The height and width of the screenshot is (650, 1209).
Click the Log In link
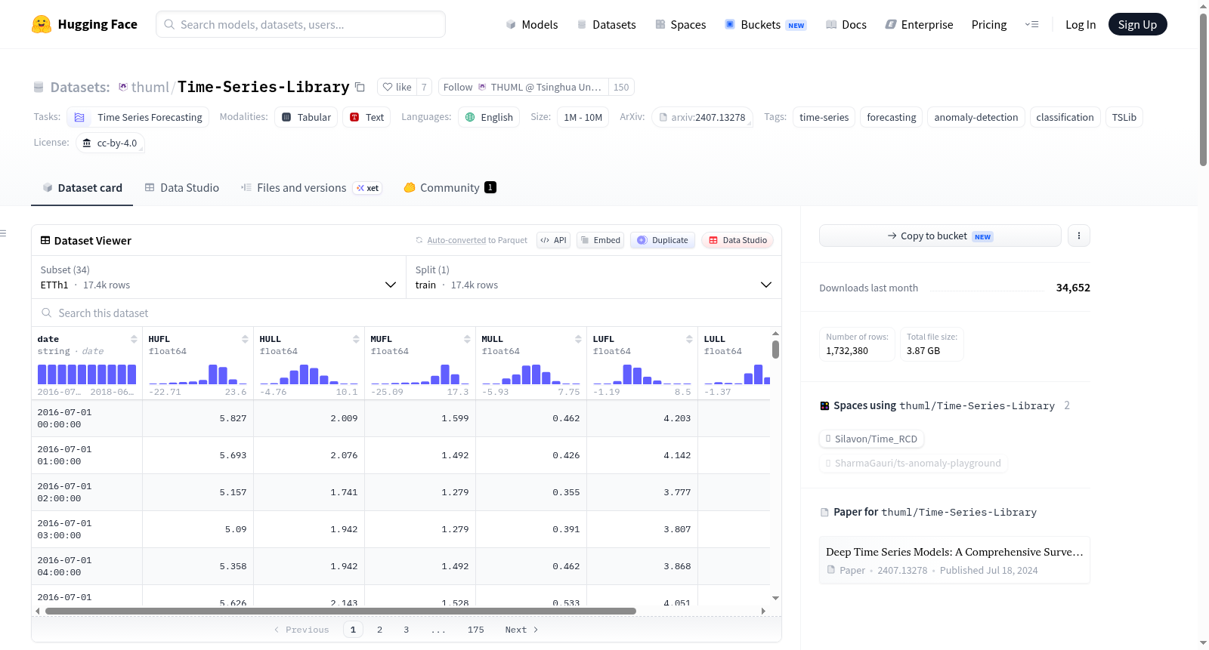click(1081, 25)
